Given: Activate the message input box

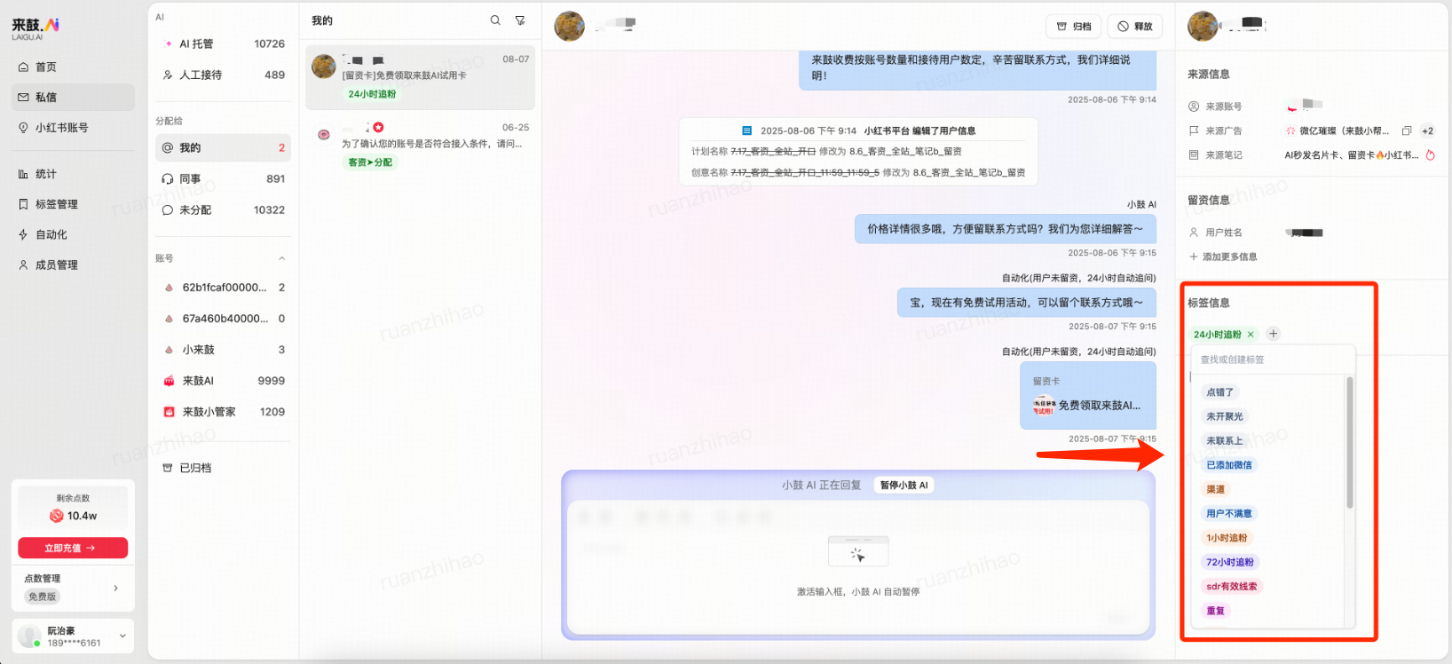Looking at the screenshot, I should click(x=858, y=566).
